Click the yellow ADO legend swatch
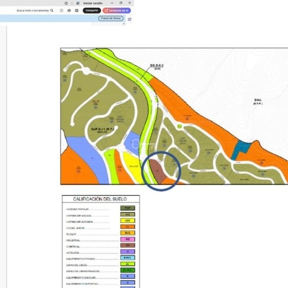Screen dimensions: 288x288 point(127,221)
